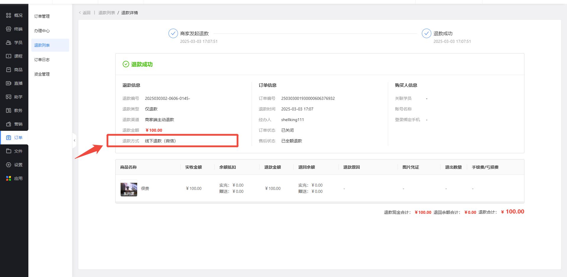The width and height of the screenshot is (567, 277).
Task: Open the 文件 files folder icon
Action: click(x=9, y=151)
